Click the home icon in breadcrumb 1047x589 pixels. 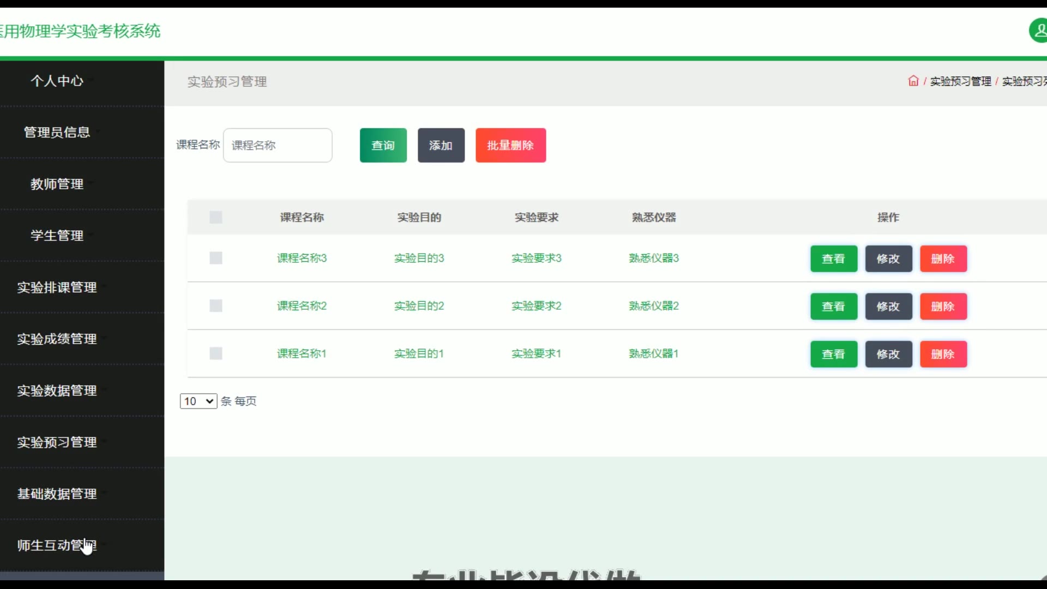click(x=913, y=81)
